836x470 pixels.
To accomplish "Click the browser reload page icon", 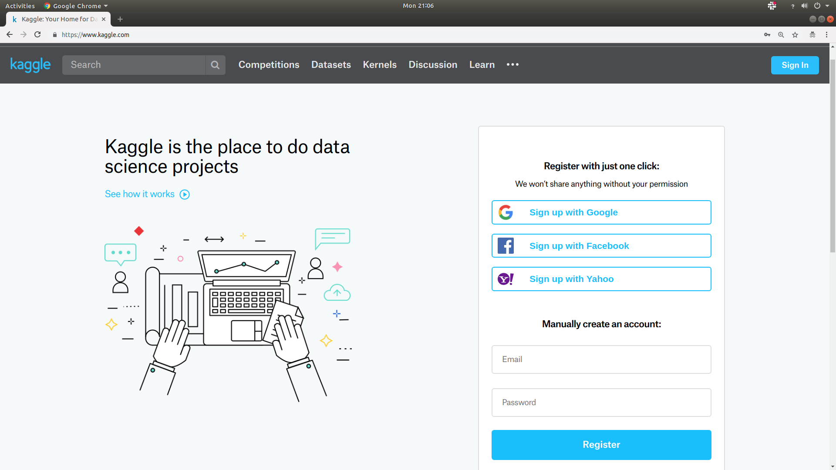I will pyautogui.click(x=37, y=35).
